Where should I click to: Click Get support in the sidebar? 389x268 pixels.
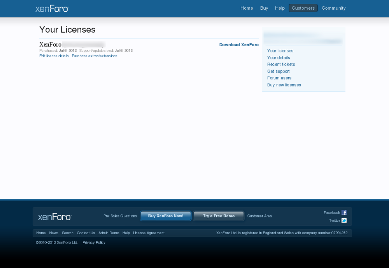(x=279, y=71)
